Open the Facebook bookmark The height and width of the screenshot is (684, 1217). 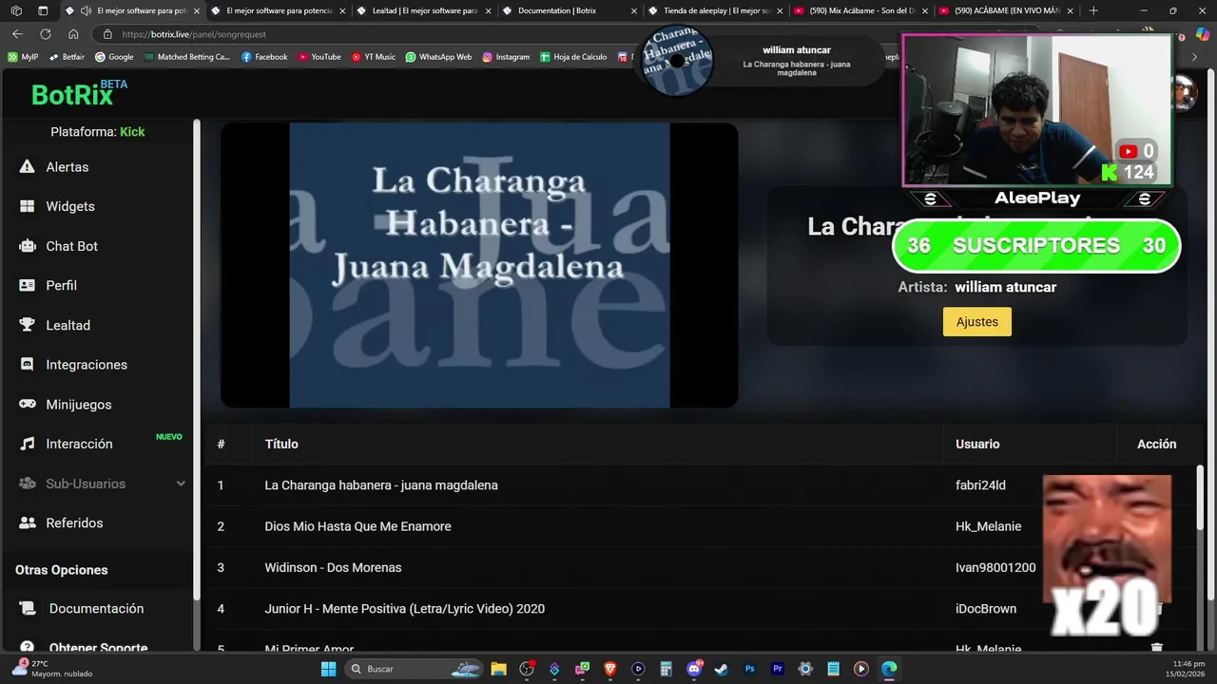point(264,57)
